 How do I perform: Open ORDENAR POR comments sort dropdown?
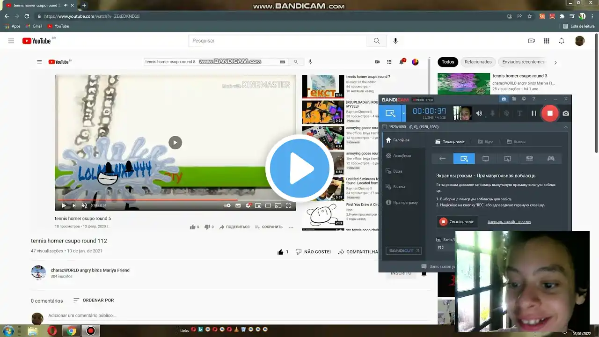pyautogui.click(x=94, y=300)
